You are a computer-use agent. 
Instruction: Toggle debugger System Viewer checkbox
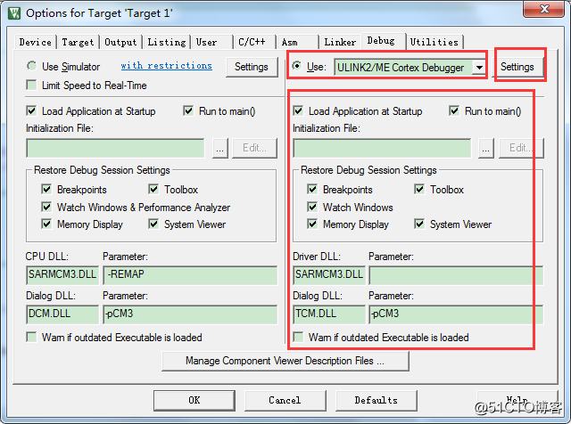pos(419,224)
